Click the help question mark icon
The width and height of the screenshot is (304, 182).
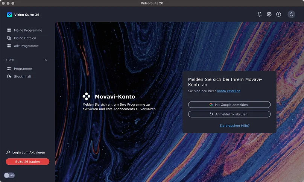pyautogui.click(x=278, y=14)
